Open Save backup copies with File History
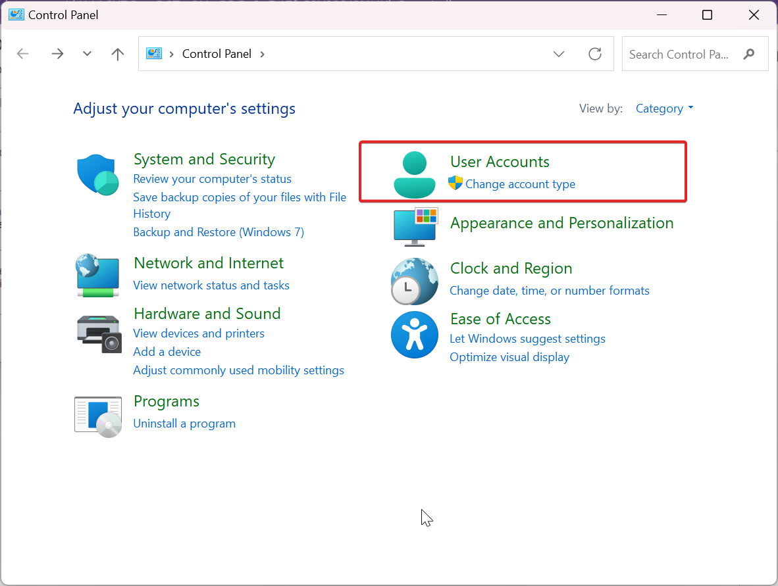The height and width of the screenshot is (586, 778). pyautogui.click(x=240, y=205)
